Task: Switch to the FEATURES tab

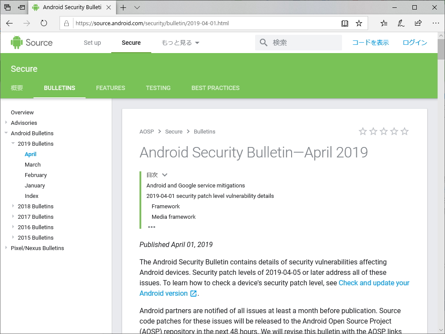Action: click(x=110, y=88)
